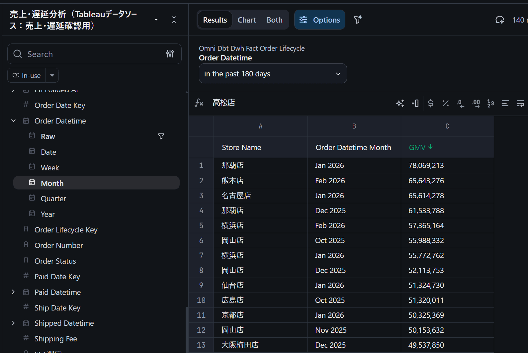Collapse the Order Datetime field group
The height and width of the screenshot is (353, 528).
[13, 121]
